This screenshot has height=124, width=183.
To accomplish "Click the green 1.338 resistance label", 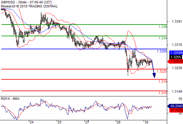I will 163,27.
